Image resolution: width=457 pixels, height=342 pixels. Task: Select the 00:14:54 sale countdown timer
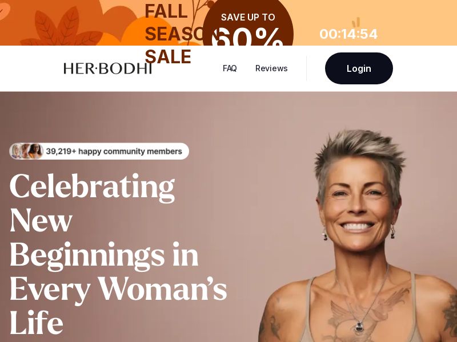(348, 34)
